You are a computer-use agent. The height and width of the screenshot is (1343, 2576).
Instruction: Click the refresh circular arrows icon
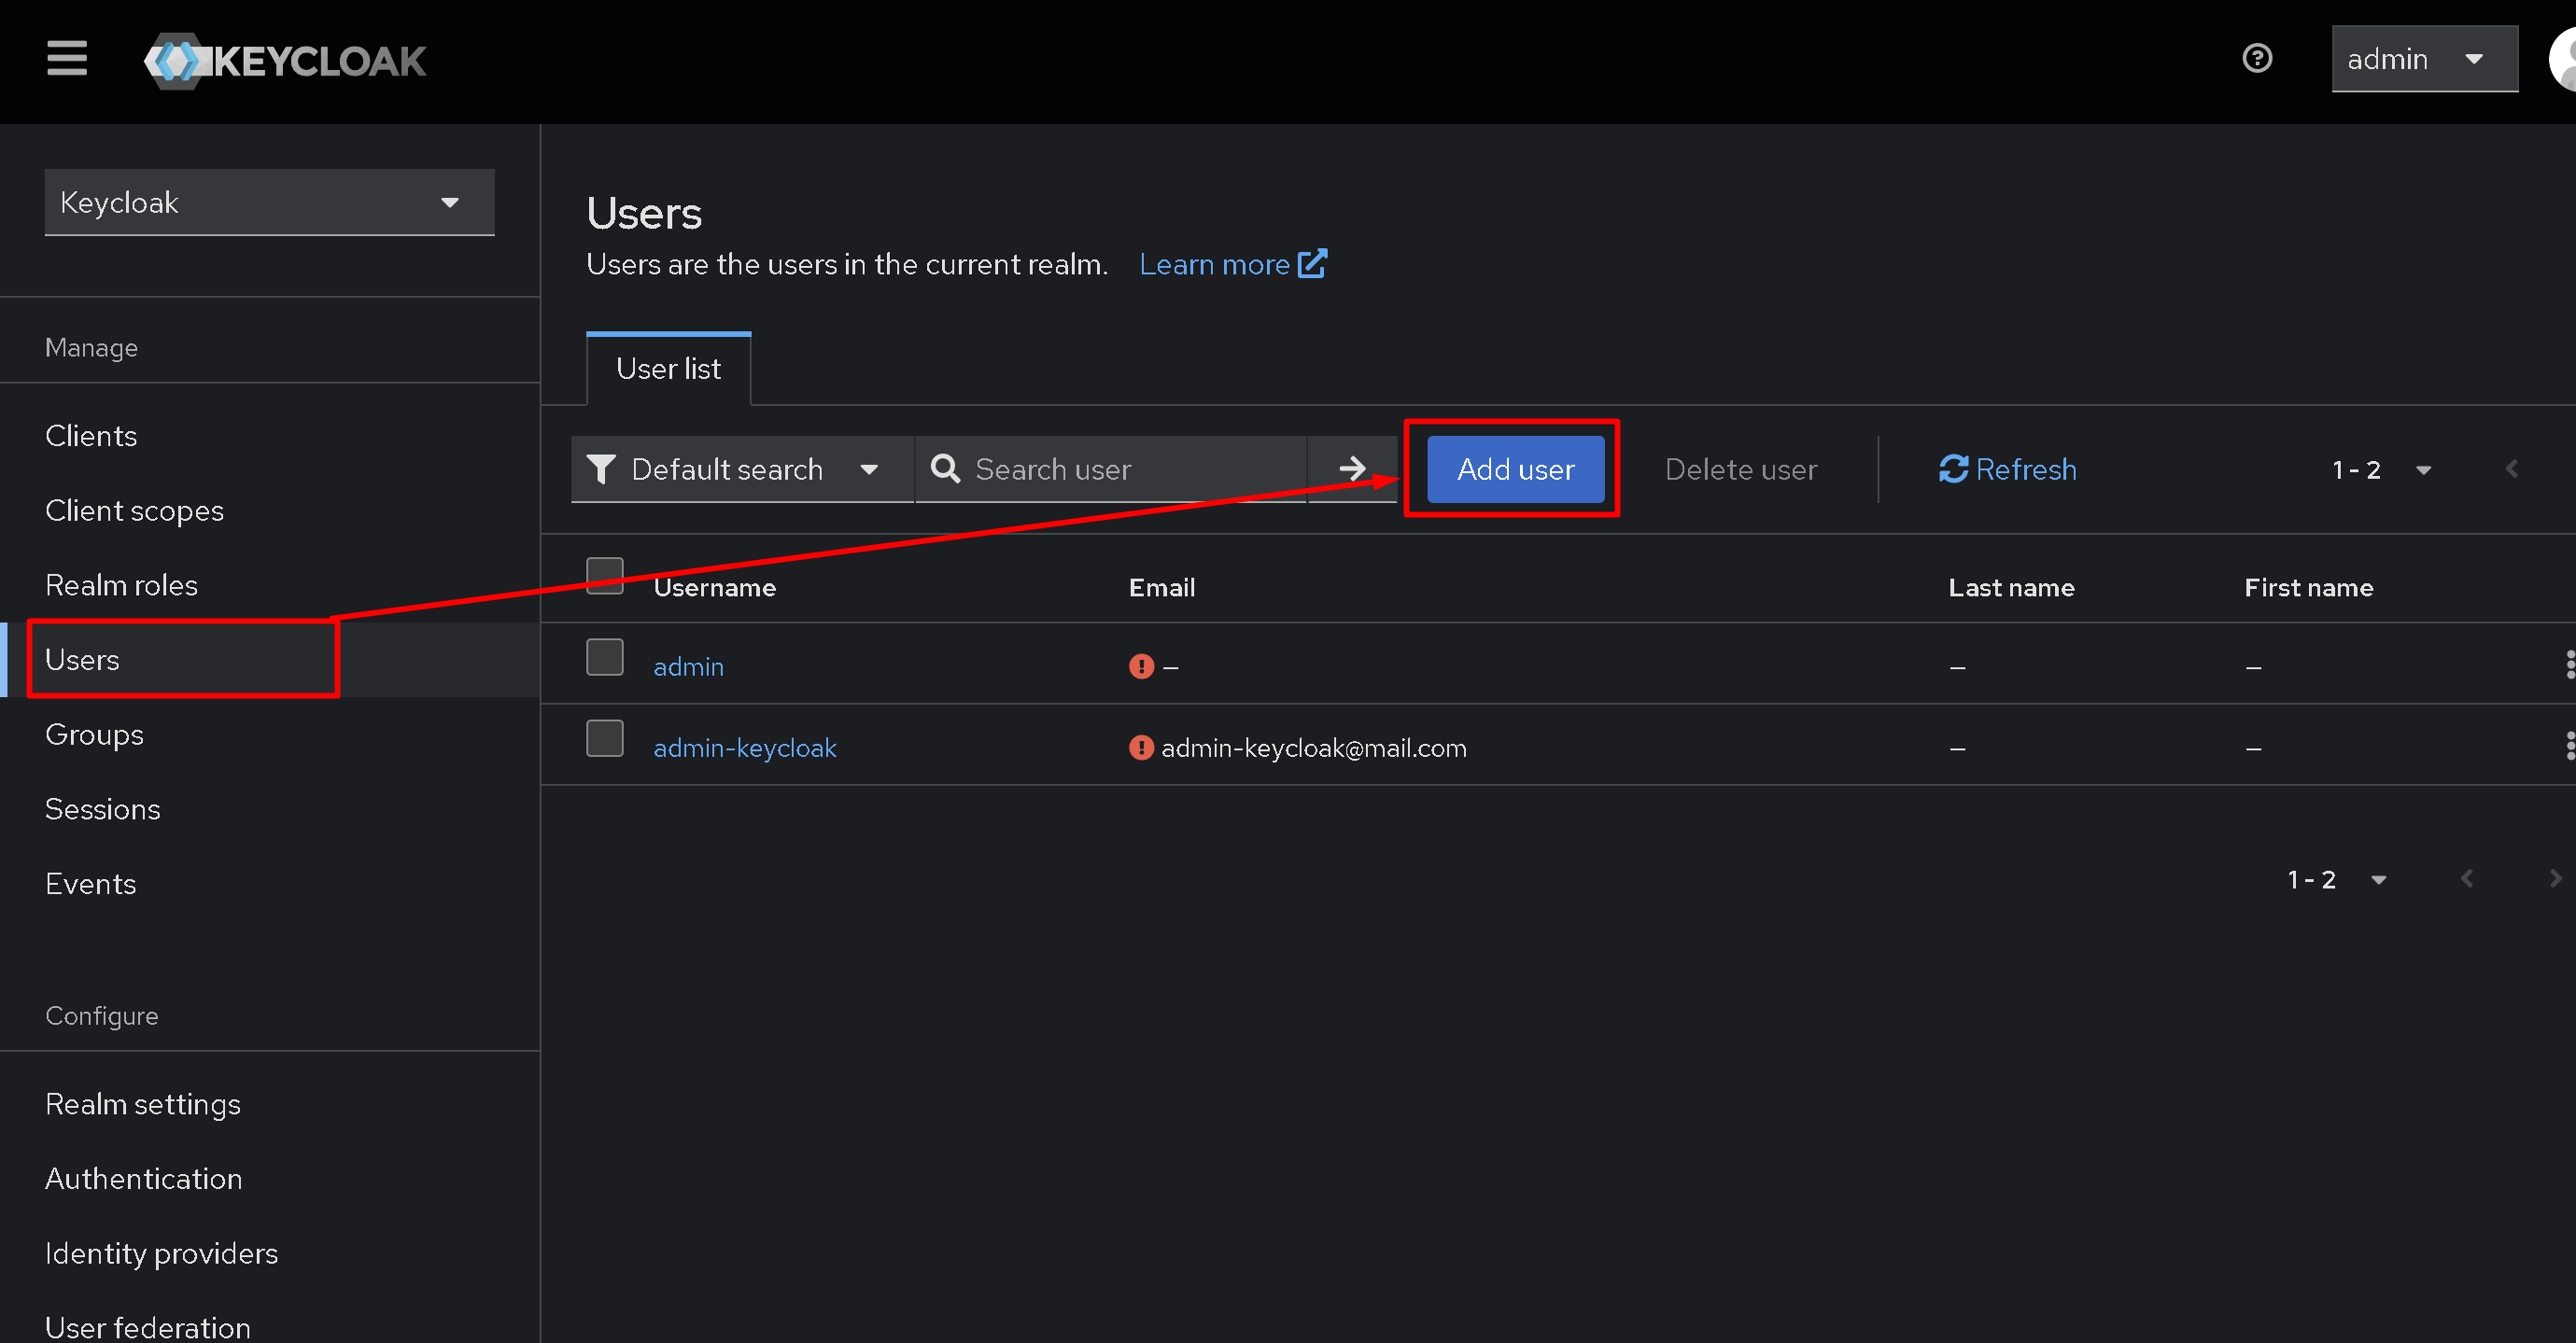pyautogui.click(x=1953, y=469)
